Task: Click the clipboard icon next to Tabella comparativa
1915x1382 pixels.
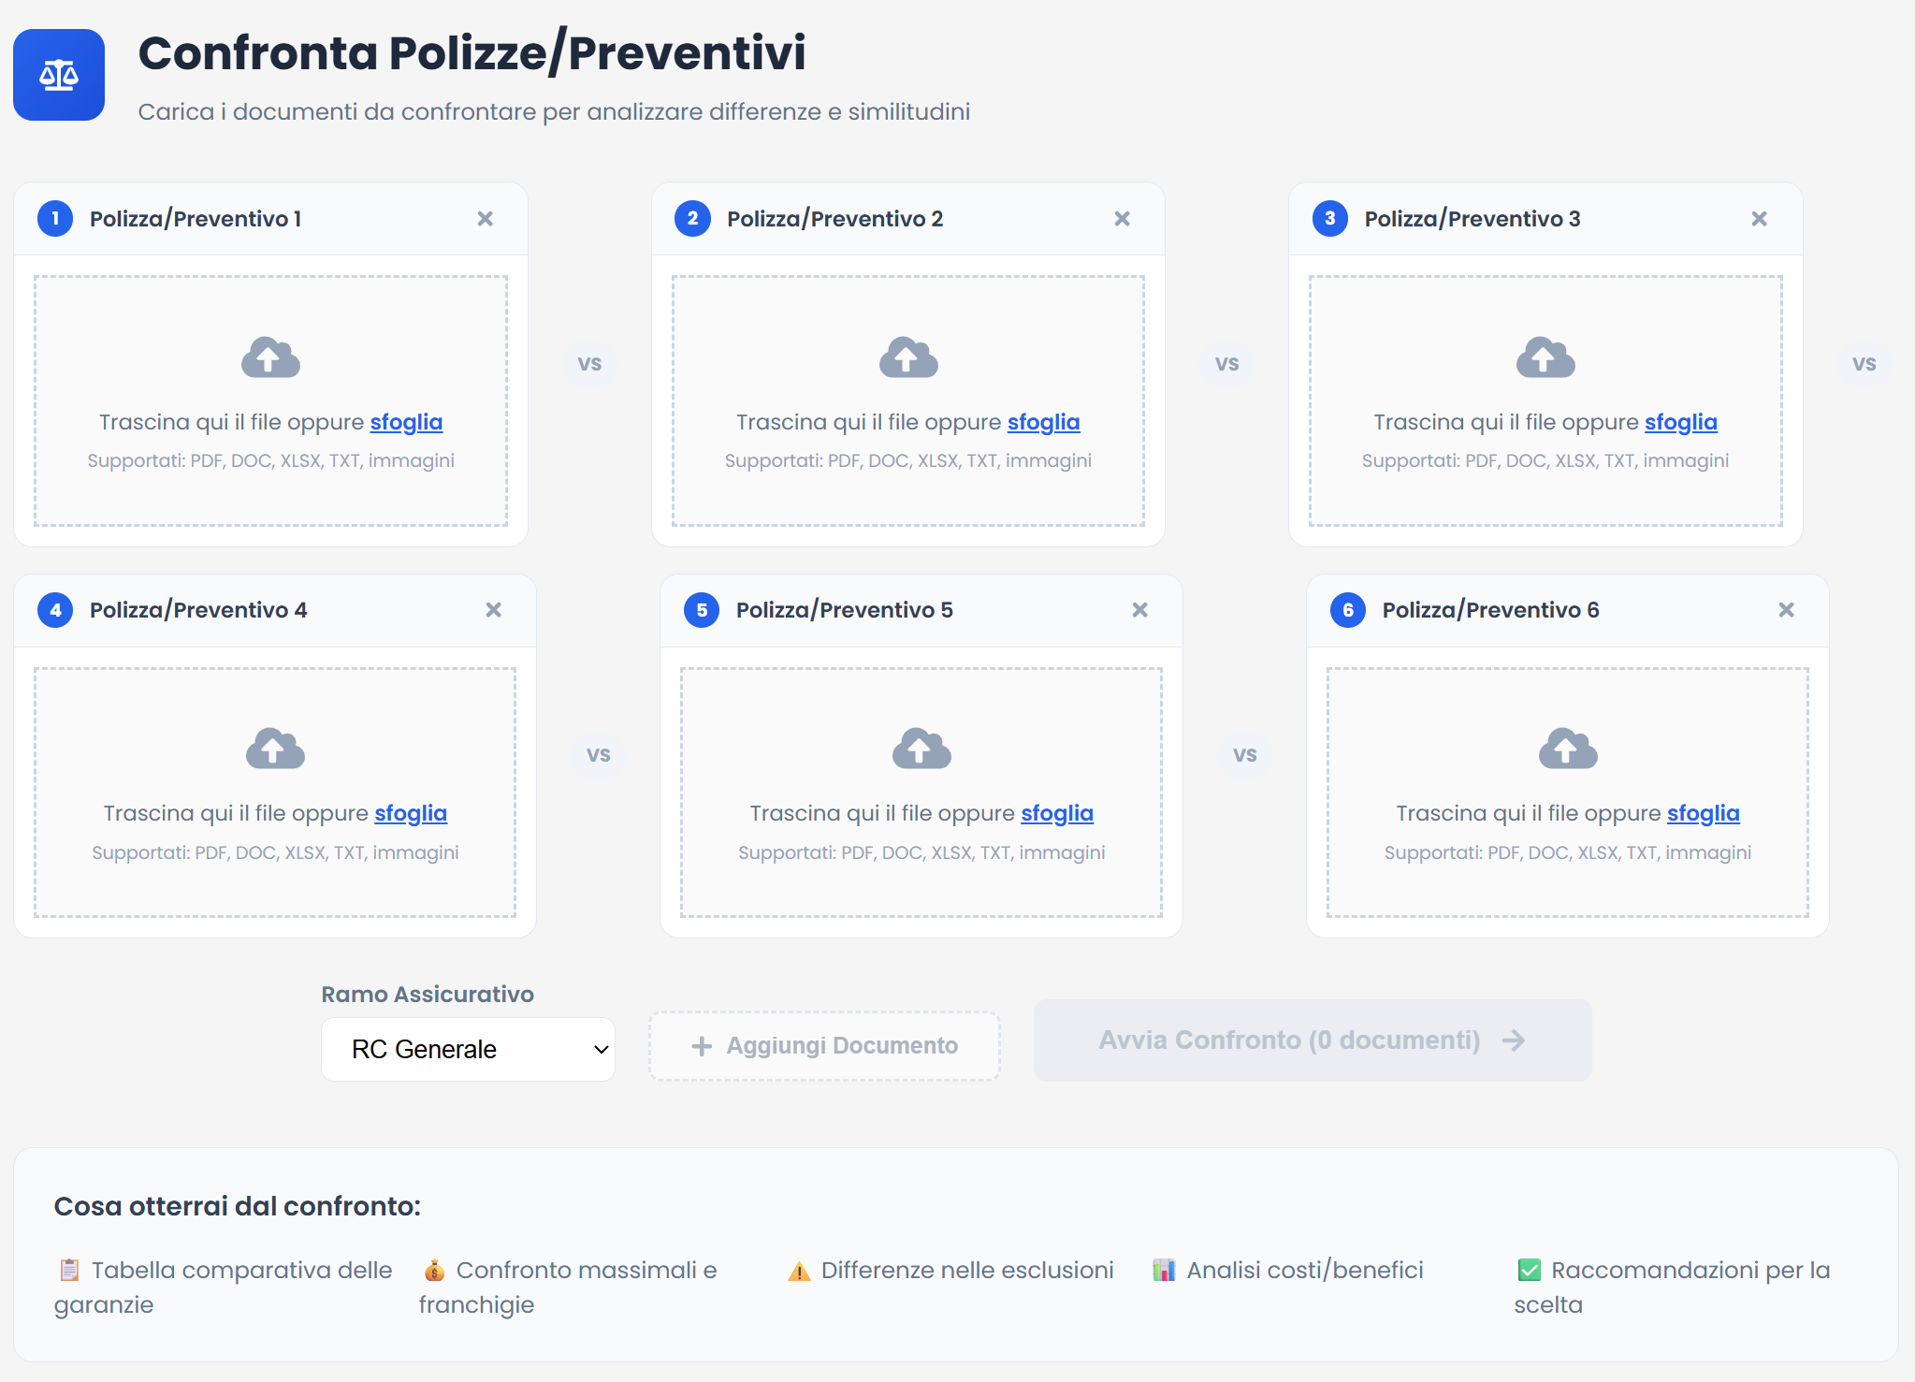Action: 66,1270
